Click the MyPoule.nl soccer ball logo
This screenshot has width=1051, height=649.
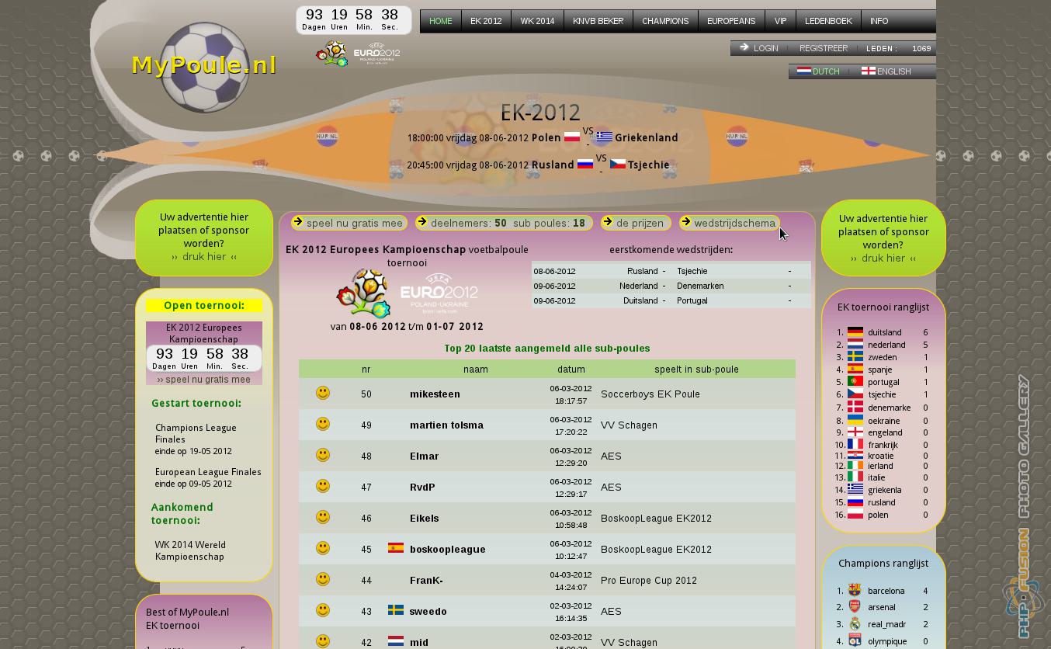204,67
